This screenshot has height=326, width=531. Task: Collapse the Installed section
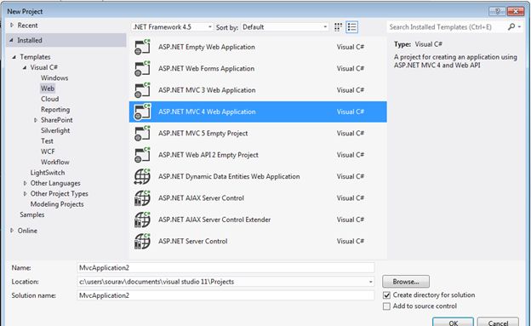tap(12, 40)
